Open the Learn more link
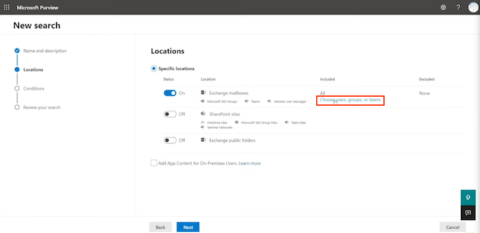480x233 pixels. point(250,163)
